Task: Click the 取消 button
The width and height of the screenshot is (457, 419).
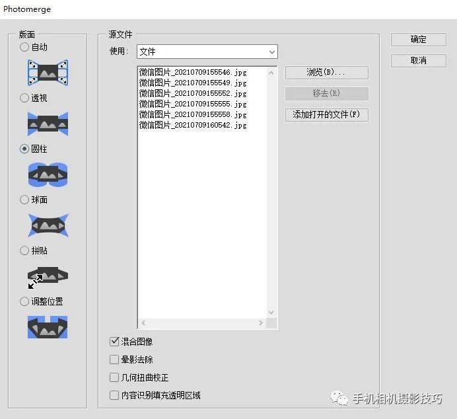Action: [418, 61]
